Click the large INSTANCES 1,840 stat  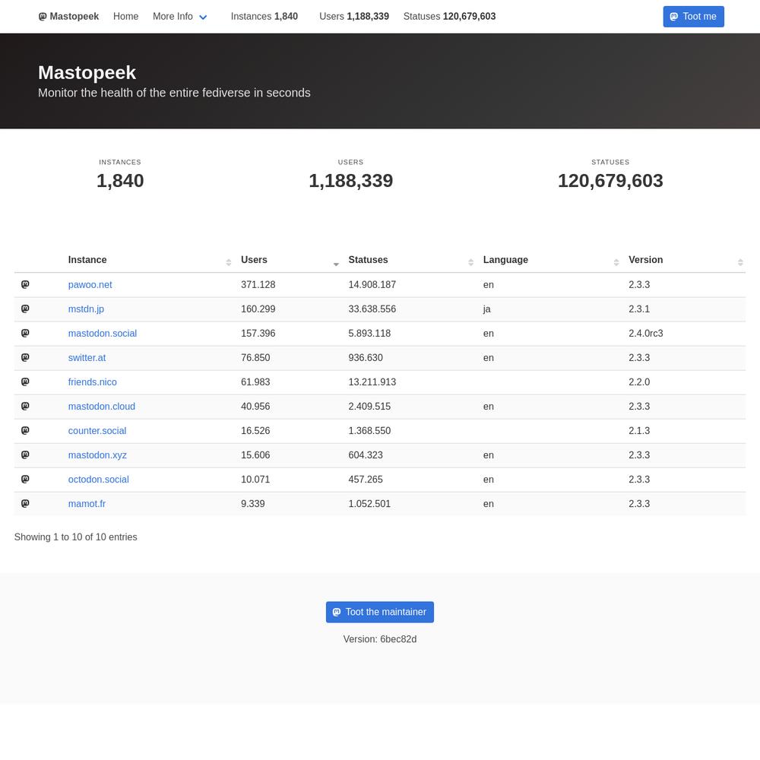click(x=120, y=175)
